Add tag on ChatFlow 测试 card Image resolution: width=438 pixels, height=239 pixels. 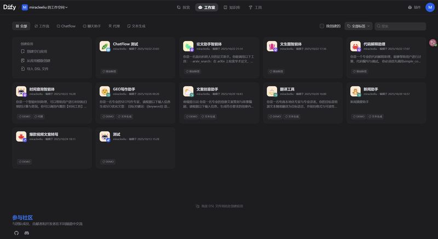pyautogui.click(x=109, y=72)
